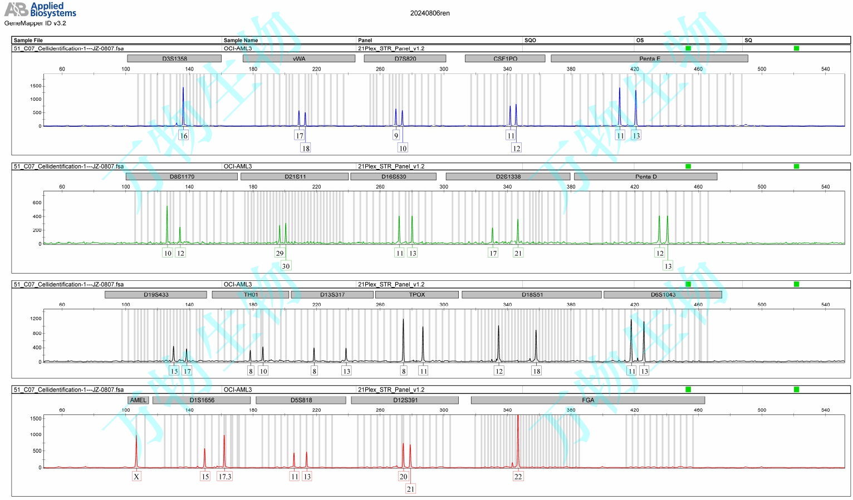Image resolution: width=853 pixels, height=500 pixels.
Task: Click allele label 22 under FGA
Action: [x=518, y=477]
